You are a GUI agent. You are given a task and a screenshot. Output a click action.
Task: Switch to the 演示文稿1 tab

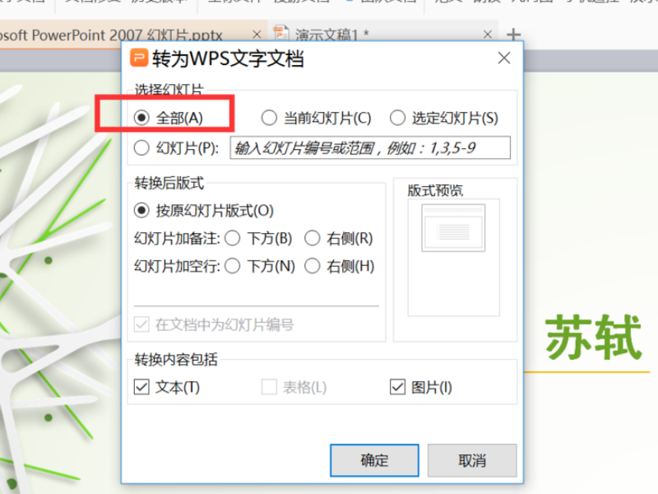pos(331,35)
